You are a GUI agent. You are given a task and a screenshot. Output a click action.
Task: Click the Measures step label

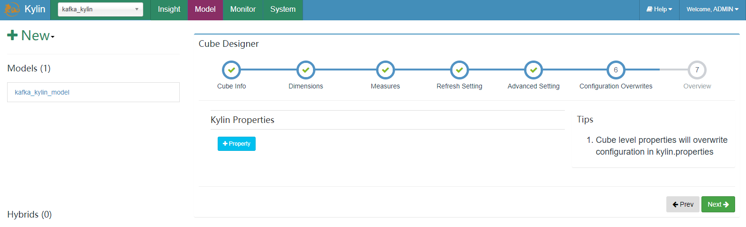coord(386,86)
